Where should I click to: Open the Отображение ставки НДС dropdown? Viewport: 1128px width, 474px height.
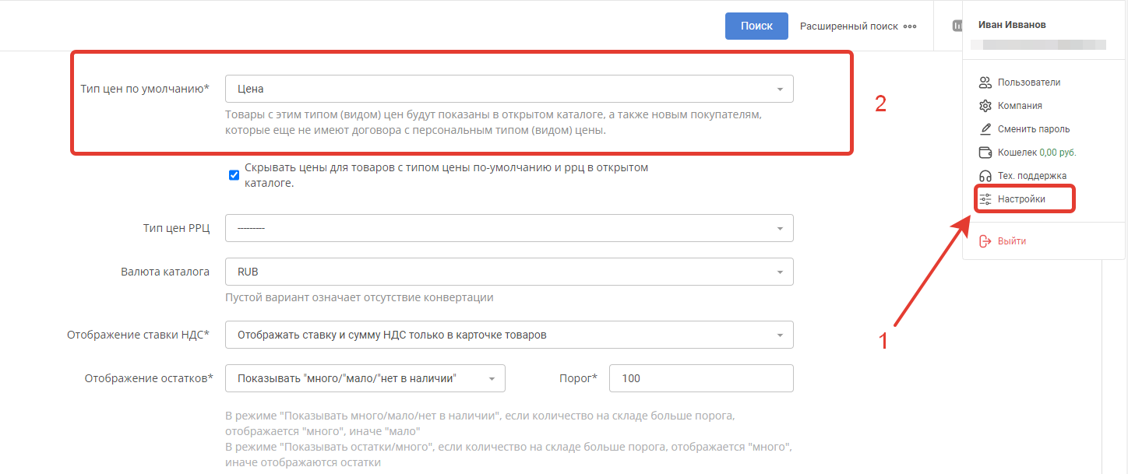[x=509, y=335]
